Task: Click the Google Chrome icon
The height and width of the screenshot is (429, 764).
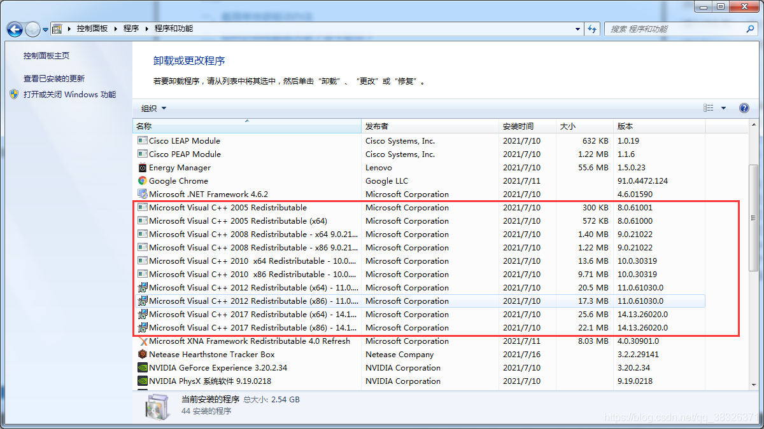Action: pyautogui.click(x=143, y=181)
